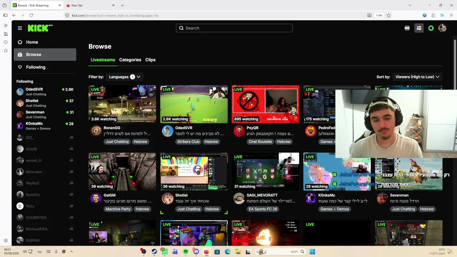Image resolution: width=457 pixels, height=257 pixels.
Task: Click PsyQR's channel avatar
Action: pos(239,131)
